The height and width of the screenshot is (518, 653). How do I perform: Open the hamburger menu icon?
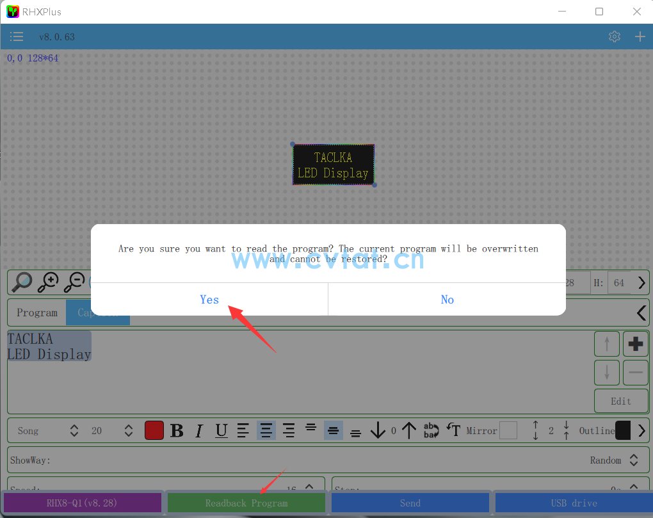(17, 36)
